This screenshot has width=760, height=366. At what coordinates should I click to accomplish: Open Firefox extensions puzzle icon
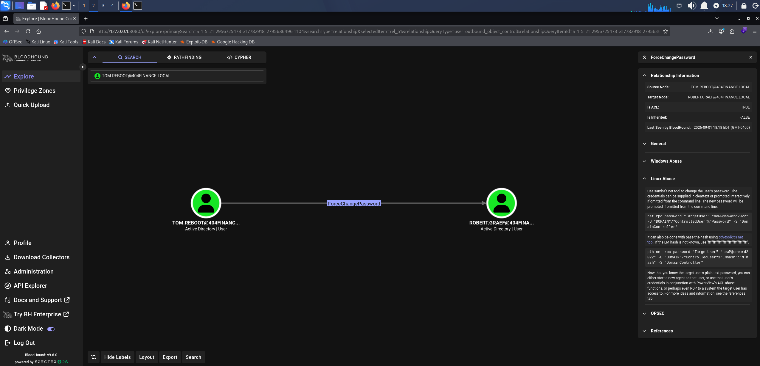[x=732, y=31]
